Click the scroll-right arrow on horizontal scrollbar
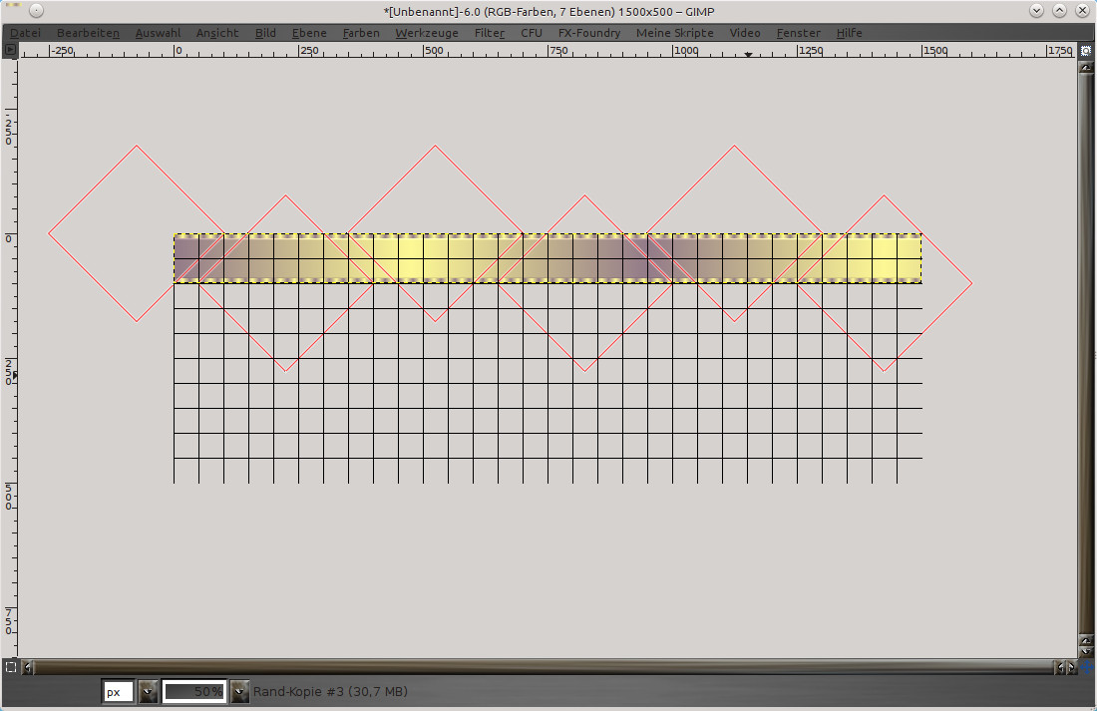This screenshot has width=1097, height=711. tap(1071, 668)
